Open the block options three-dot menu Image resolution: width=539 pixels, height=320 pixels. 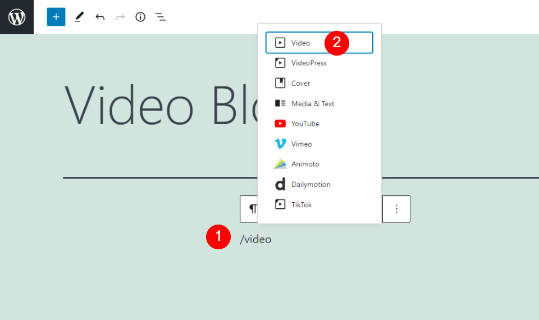[x=396, y=209]
